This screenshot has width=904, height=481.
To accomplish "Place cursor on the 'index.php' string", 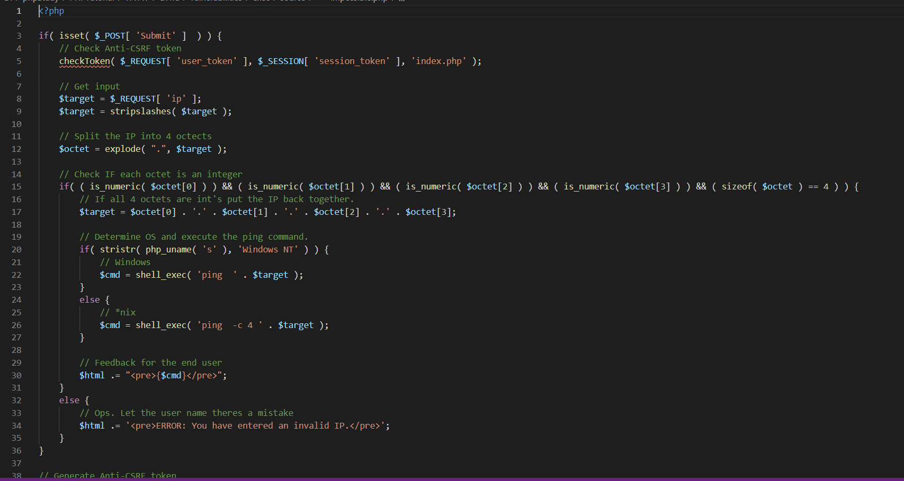I will click(x=438, y=61).
